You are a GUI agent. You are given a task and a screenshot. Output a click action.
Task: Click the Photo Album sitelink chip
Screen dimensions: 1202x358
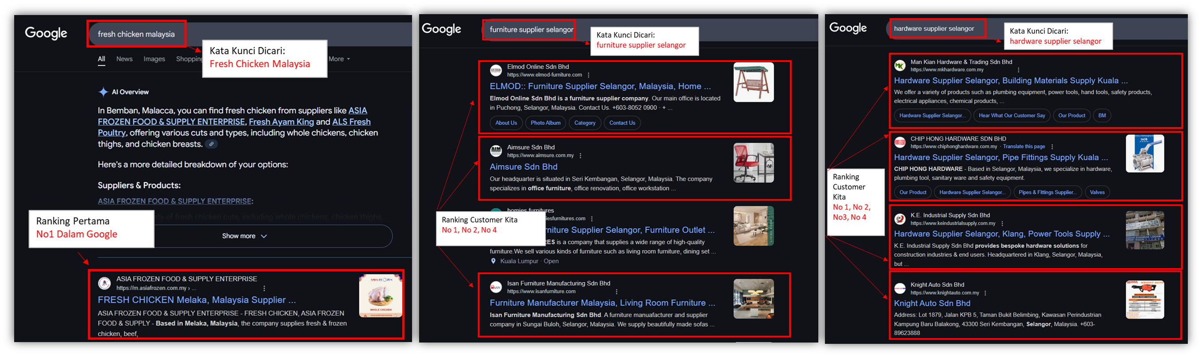[x=546, y=123]
